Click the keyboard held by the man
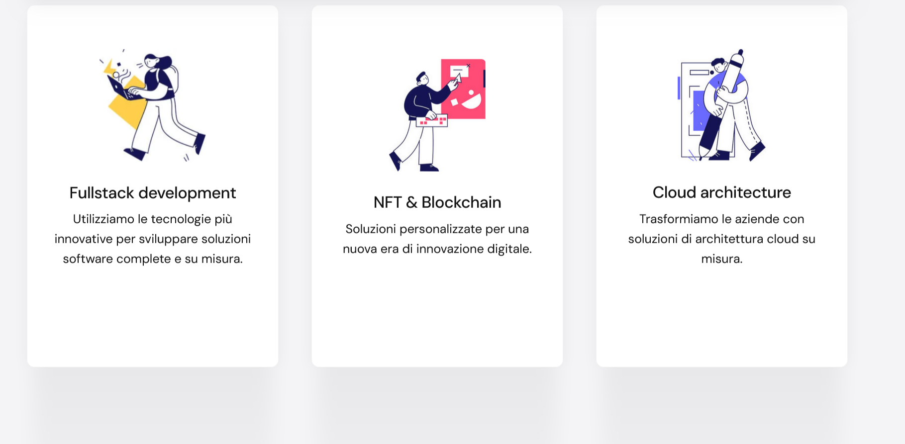Image resolution: width=905 pixels, height=444 pixels. point(432,121)
